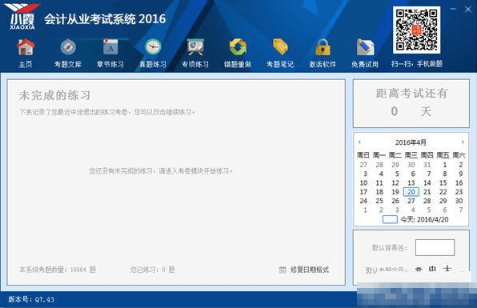This screenshot has height=308, width=477.
Task: Click 今天: 2016/4/20 today link
Action: click(x=424, y=219)
